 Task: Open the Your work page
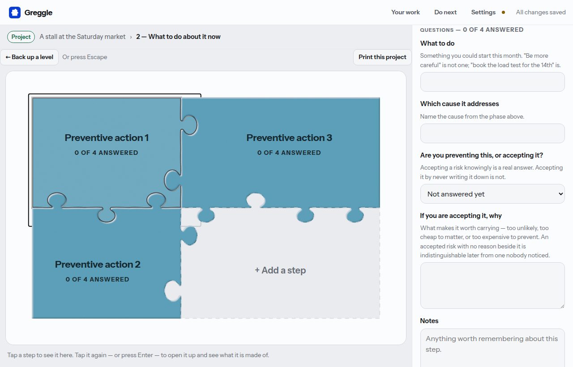[406, 13]
